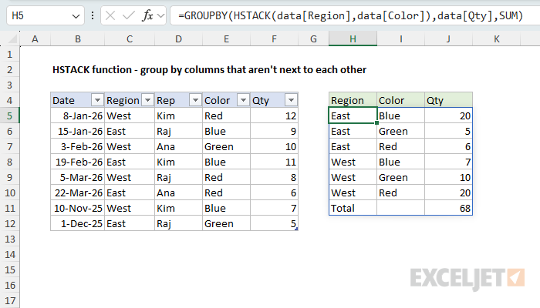Viewport: 540px width, 308px height.
Task: Select row 12 header
Action: coord(9,223)
